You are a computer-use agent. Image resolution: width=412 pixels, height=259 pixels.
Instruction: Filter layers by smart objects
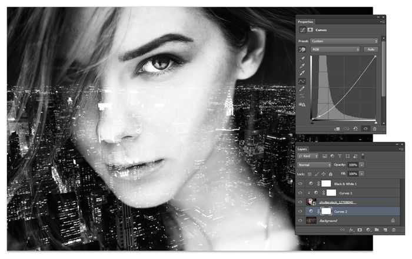point(355,157)
